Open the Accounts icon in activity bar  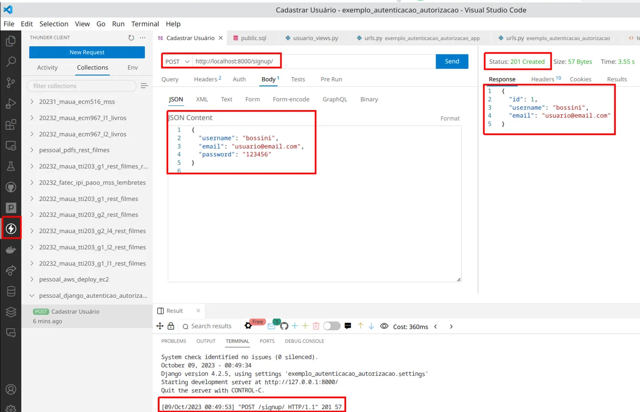pyautogui.click(x=11, y=389)
